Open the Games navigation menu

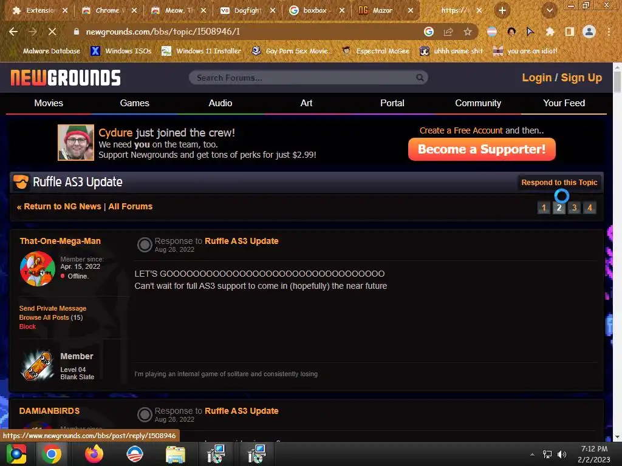tap(134, 103)
